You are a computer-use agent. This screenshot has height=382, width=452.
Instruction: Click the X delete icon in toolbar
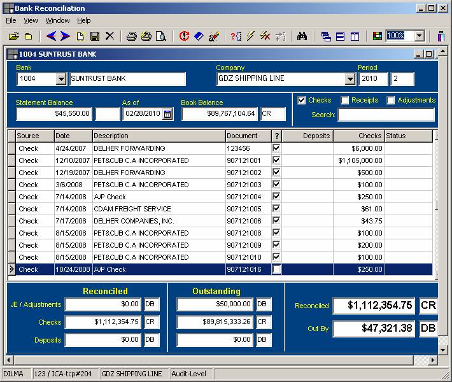tap(109, 36)
